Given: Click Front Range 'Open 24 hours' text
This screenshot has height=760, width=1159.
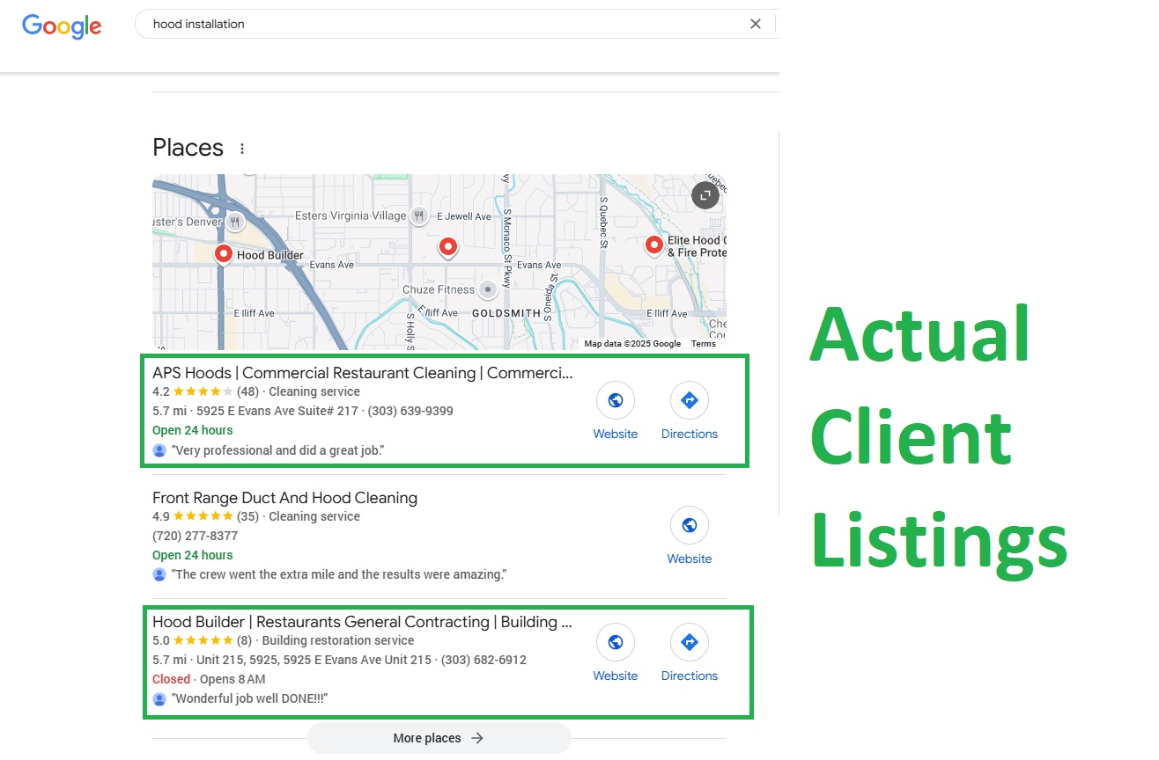Looking at the screenshot, I should (x=193, y=555).
